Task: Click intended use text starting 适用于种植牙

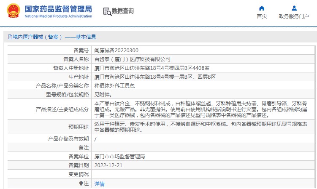Action: (x=201, y=127)
